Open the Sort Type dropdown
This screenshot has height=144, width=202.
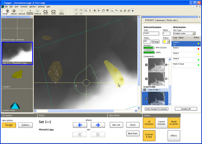[x=194, y=33]
